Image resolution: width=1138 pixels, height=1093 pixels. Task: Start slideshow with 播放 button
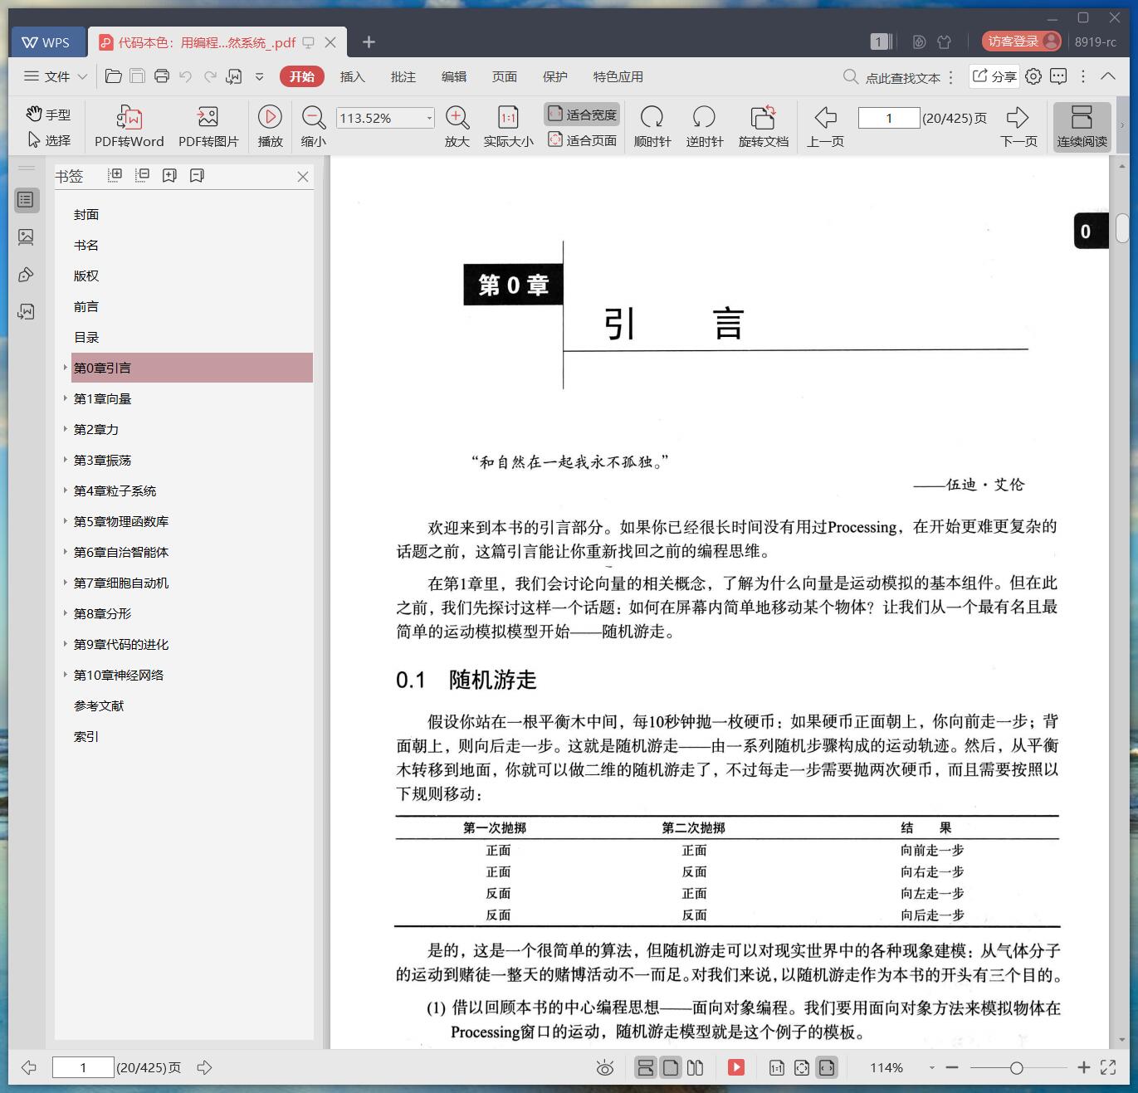click(270, 126)
